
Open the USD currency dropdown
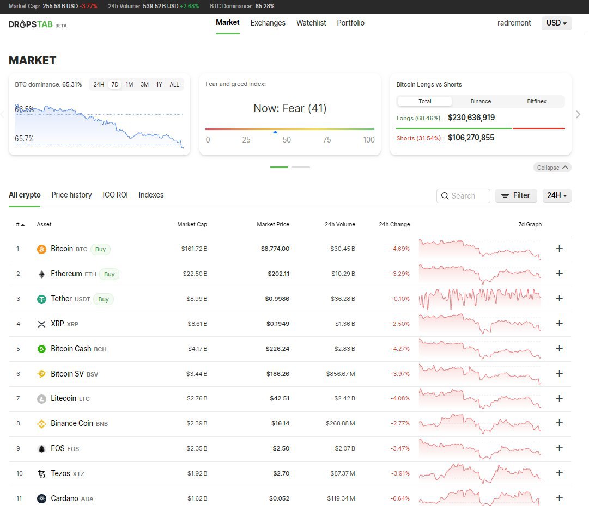click(x=556, y=23)
